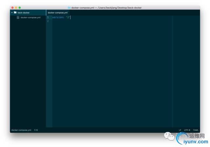Open cursor position 1:13 in status bar
This screenshot has height=147, width=210.
(36, 130)
